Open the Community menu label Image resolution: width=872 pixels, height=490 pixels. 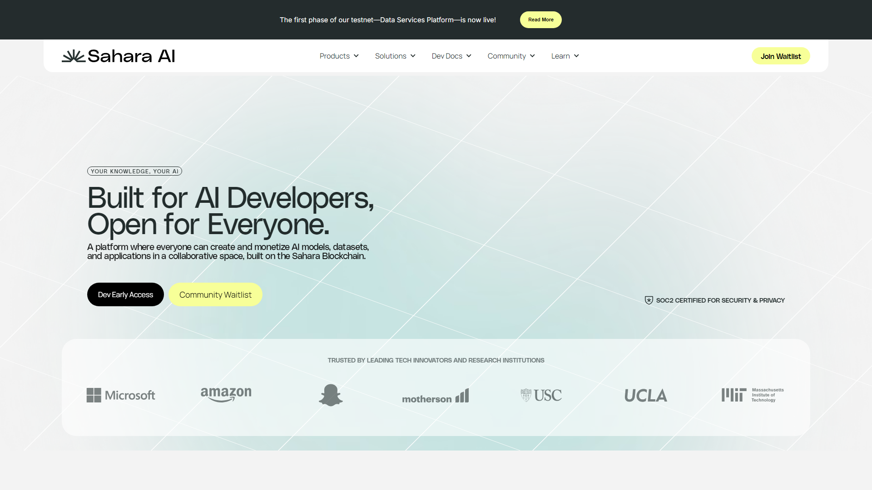(x=506, y=56)
